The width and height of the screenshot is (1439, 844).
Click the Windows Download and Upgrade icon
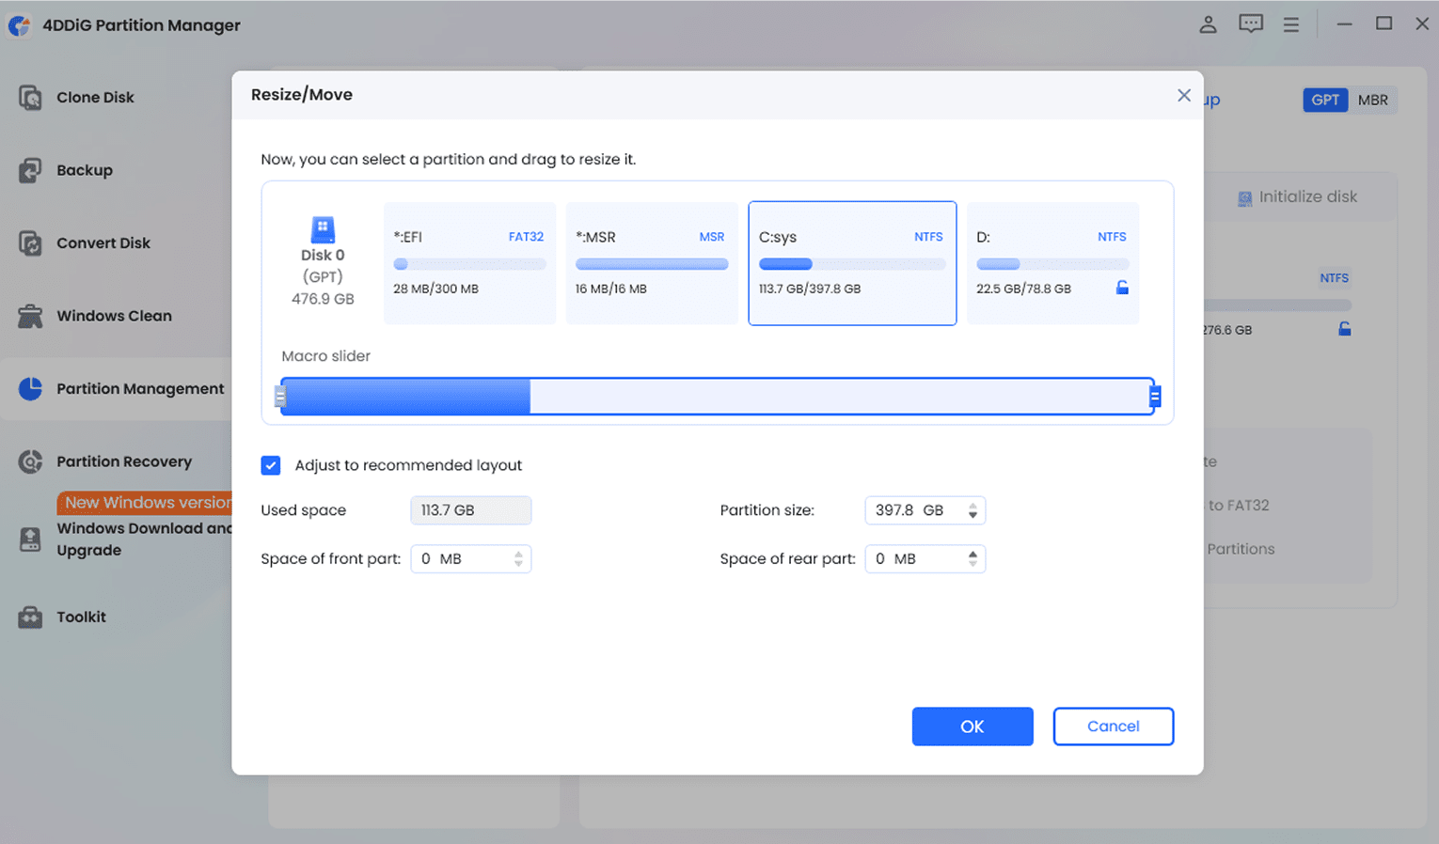click(30, 539)
